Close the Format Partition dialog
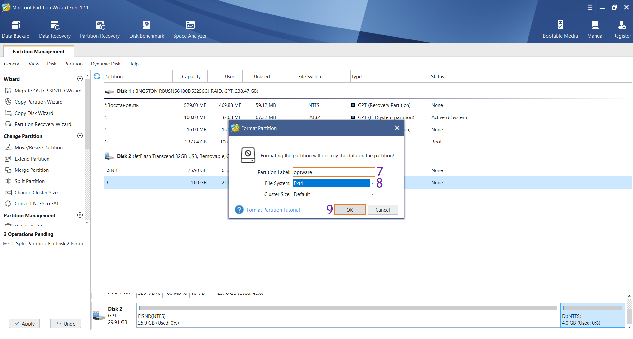Viewport: 633px width, 339px height. coord(397,128)
